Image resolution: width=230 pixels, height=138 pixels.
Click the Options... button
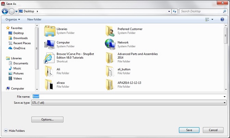click(x=47, y=120)
